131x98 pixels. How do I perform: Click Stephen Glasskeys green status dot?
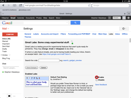3,72
